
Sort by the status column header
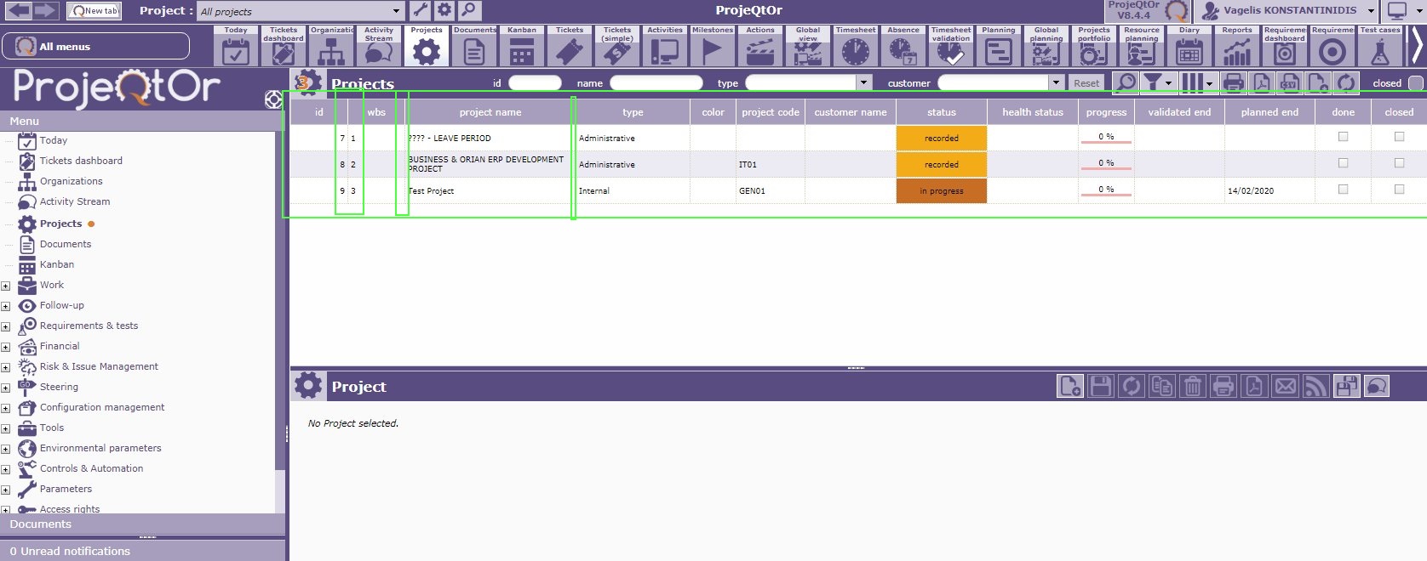(x=942, y=112)
